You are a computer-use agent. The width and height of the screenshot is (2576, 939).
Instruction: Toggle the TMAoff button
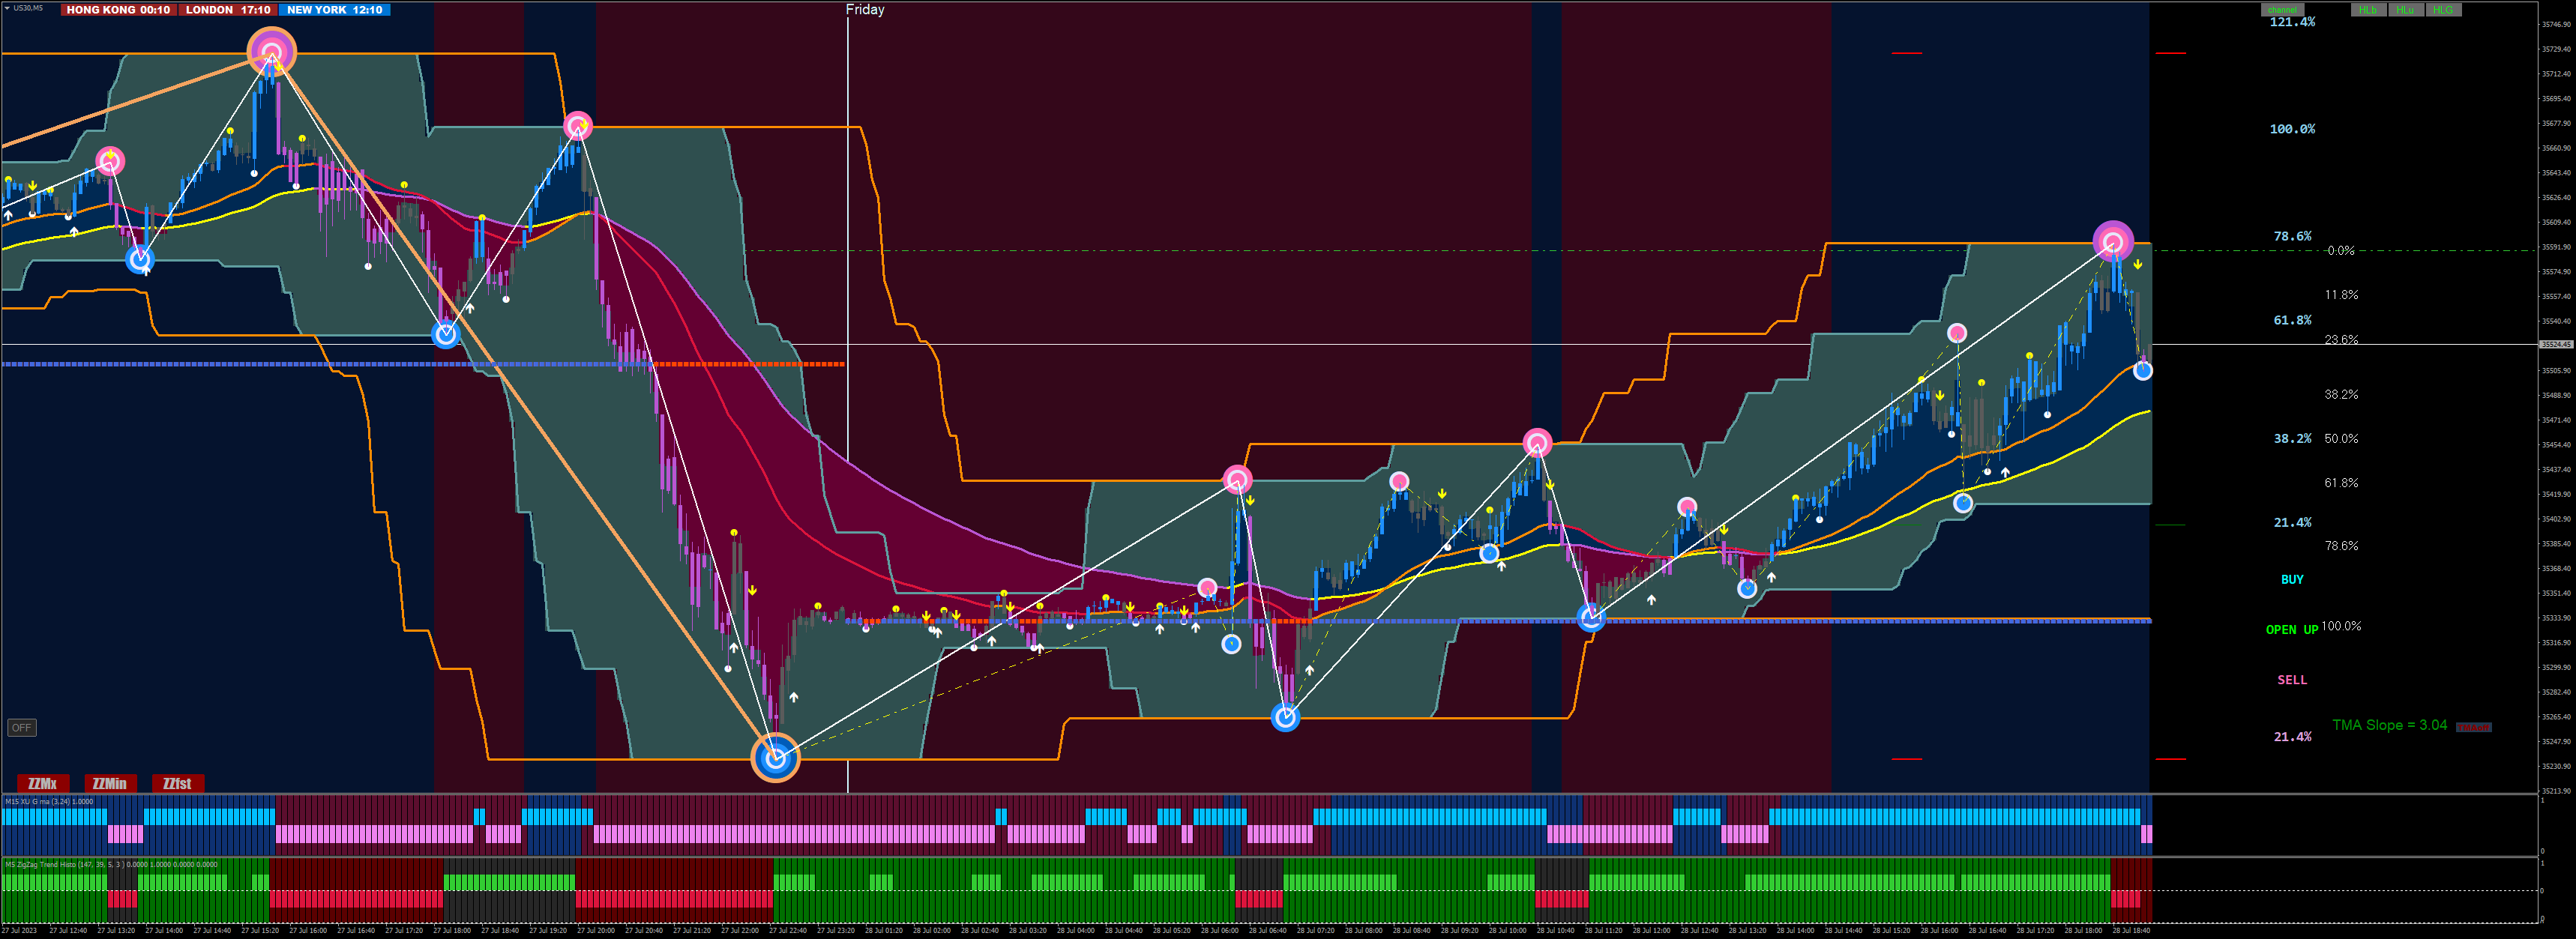pos(2473,727)
